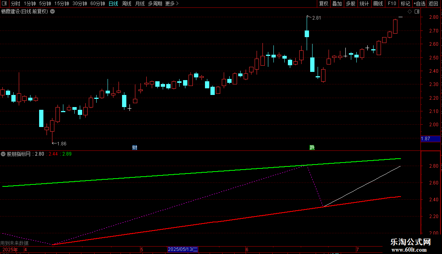Click the 1.86 low price label
Viewport: 442px width, 254px height.
coord(62,144)
